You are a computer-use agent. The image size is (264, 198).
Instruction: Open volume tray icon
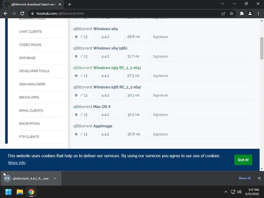[x=239, y=192]
